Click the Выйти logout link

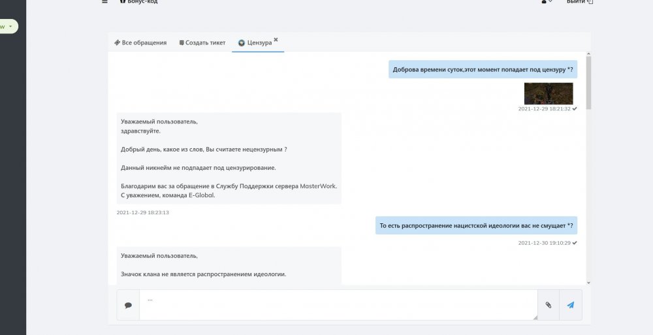tap(579, 2)
